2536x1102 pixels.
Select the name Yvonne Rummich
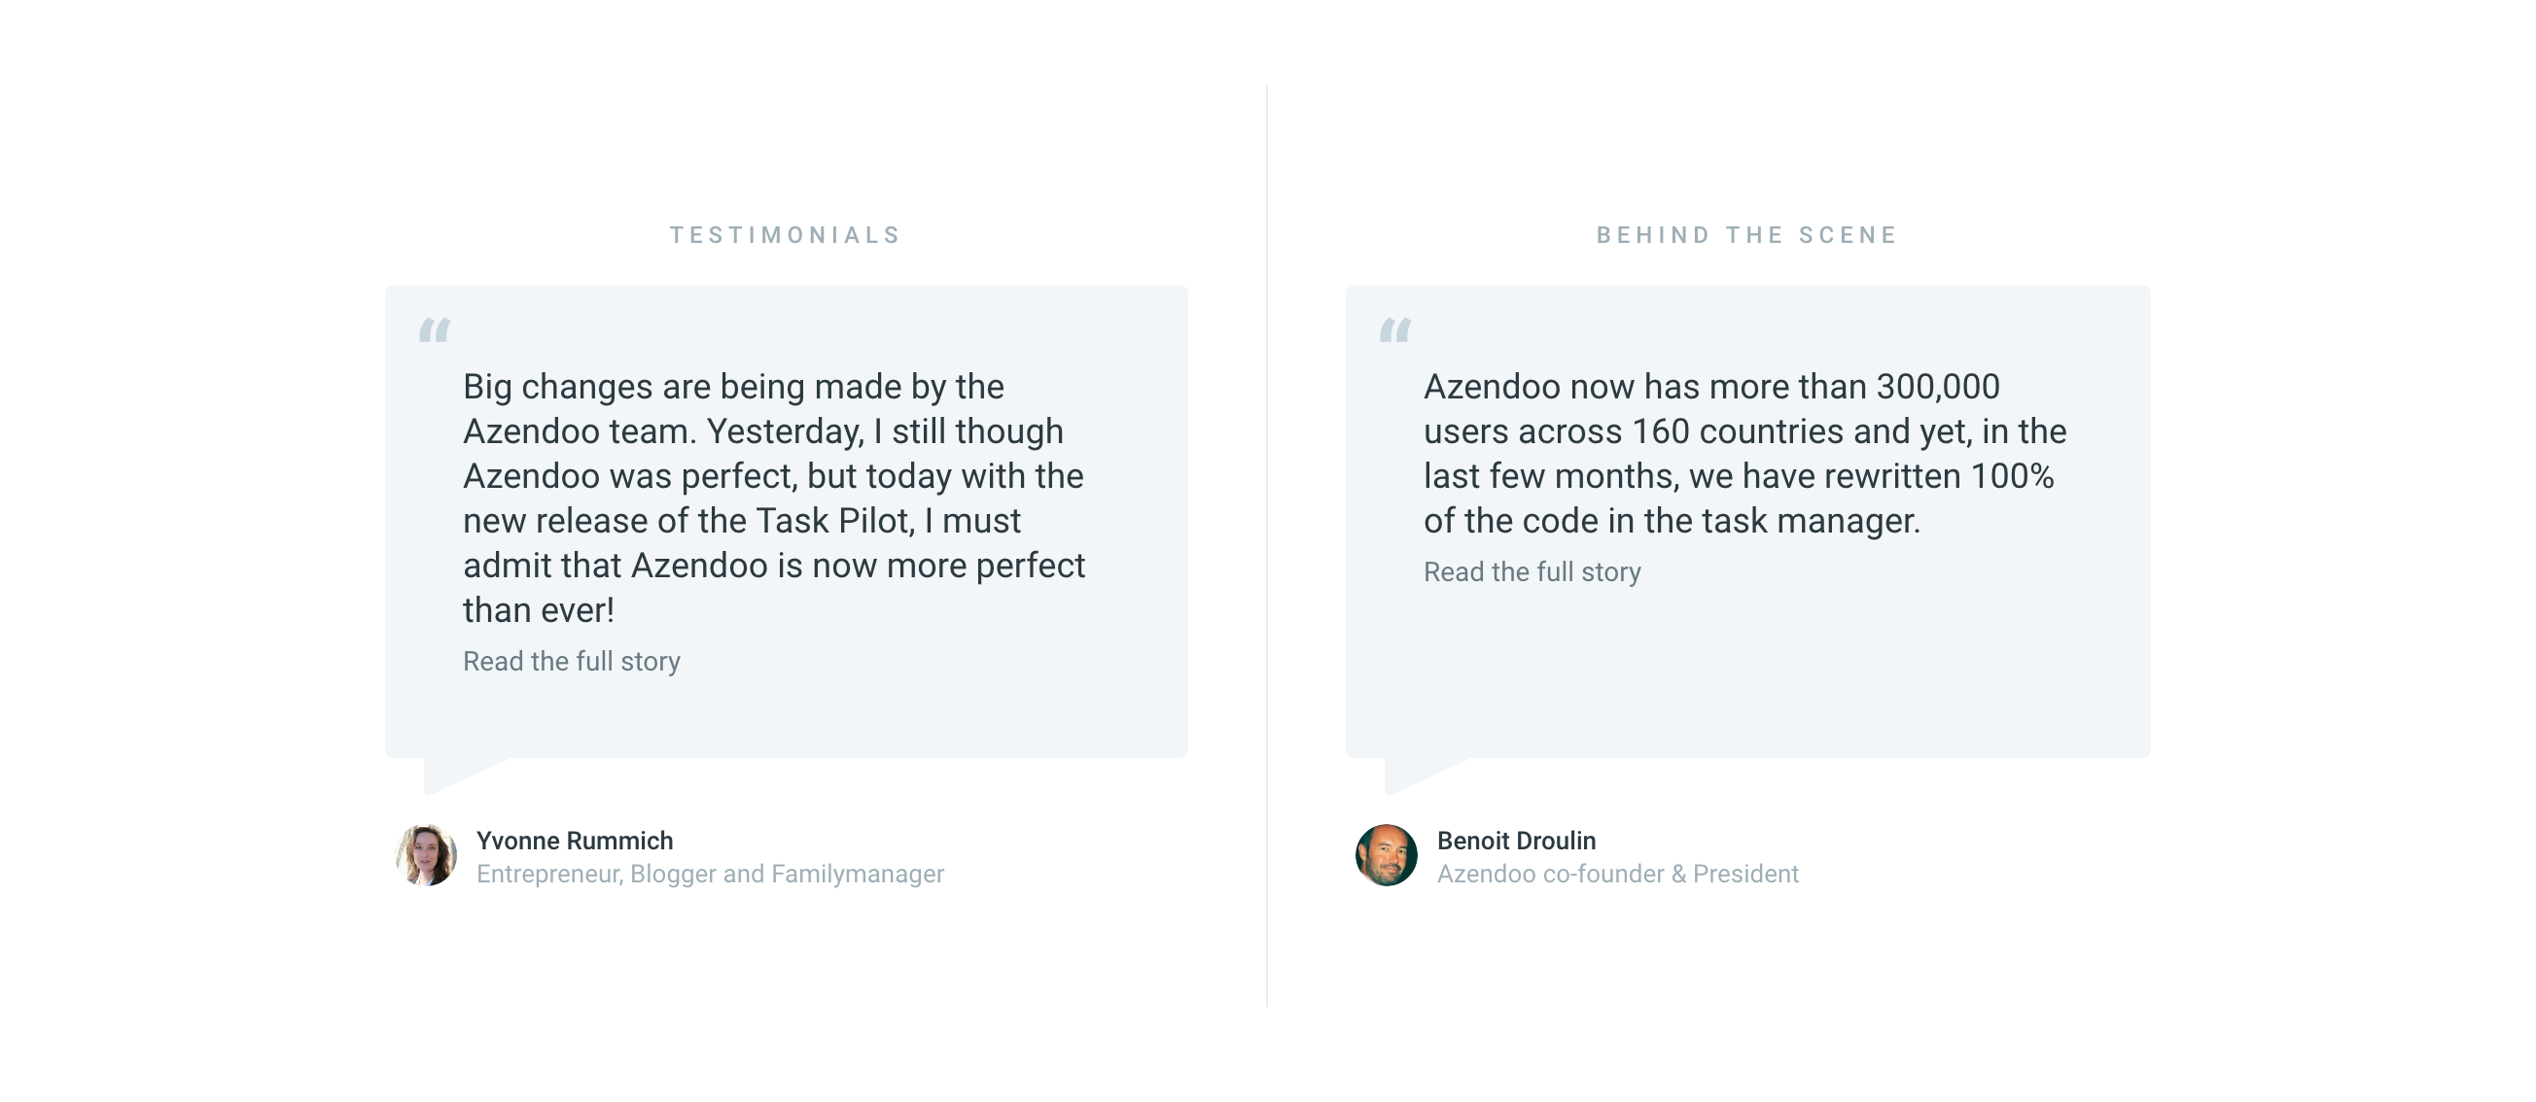point(574,841)
